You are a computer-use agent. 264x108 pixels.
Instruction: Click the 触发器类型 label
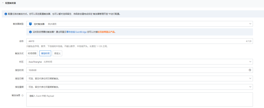click(x=18, y=24)
